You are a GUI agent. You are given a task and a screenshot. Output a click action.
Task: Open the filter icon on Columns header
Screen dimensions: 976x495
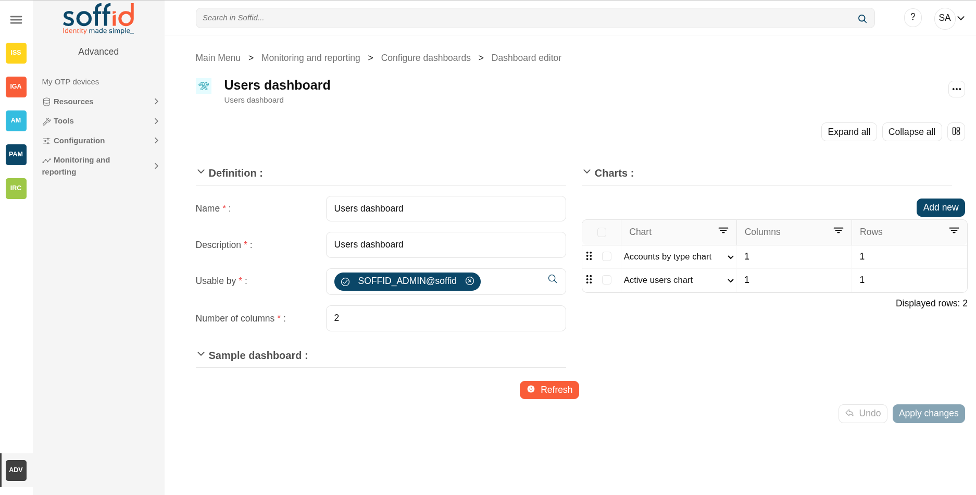click(838, 231)
